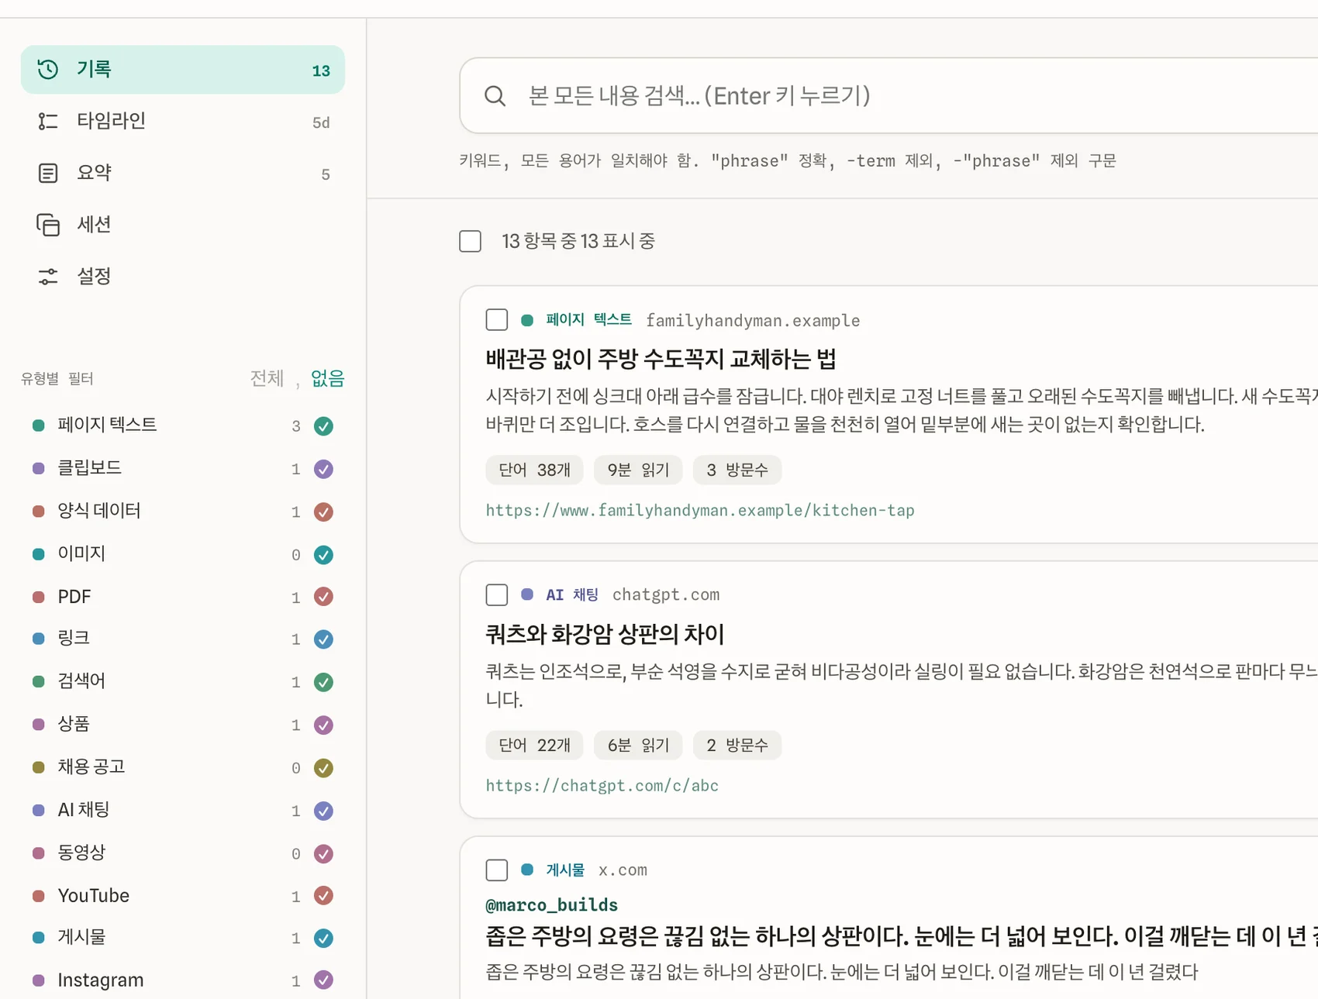Image resolution: width=1318 pixels, height=999 pixels.
Task: Click the 양식 데이터 filter label
Action: [x=98, y=511]
